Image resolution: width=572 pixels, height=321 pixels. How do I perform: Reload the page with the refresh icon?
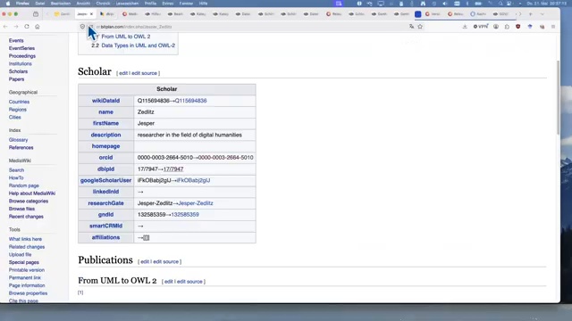(x=27, y=27)
